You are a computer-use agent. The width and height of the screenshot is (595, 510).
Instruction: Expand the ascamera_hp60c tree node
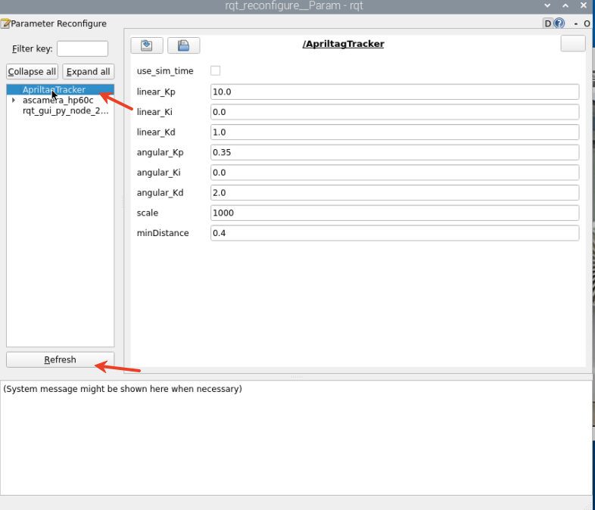[14, 100]
